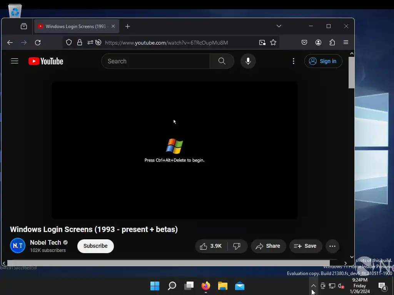Show hidden system tray icons

tap(313, 286)
